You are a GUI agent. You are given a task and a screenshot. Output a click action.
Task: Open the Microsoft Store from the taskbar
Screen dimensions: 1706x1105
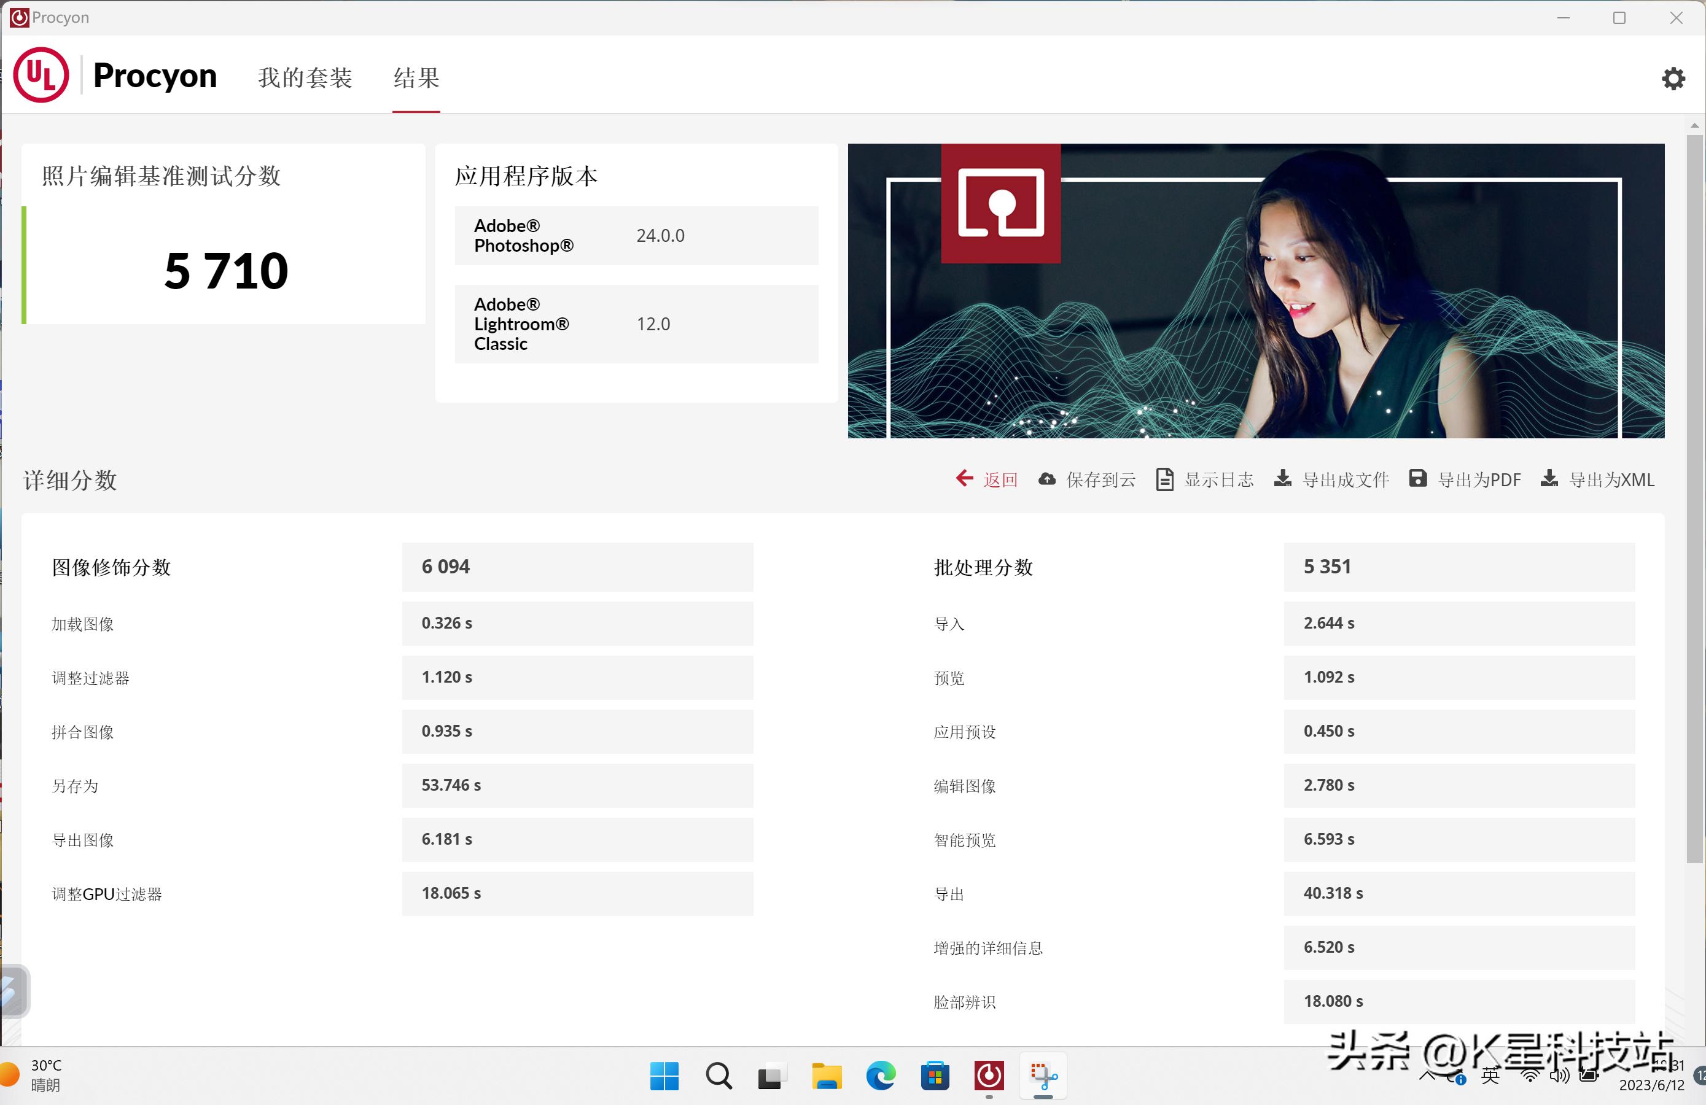tap(935, 1076)
